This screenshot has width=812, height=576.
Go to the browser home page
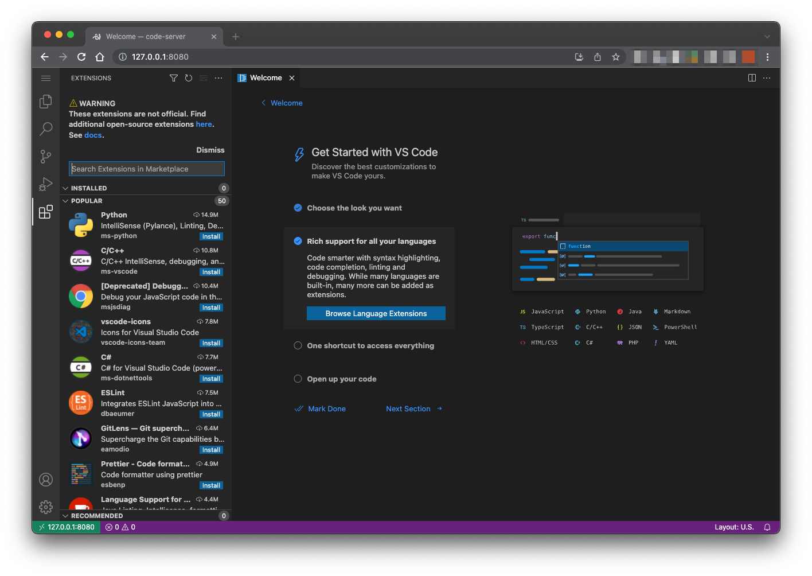pyautogui.click(x=100, y=57)
